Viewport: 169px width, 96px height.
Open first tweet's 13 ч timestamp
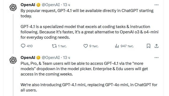tap(66, 5)
